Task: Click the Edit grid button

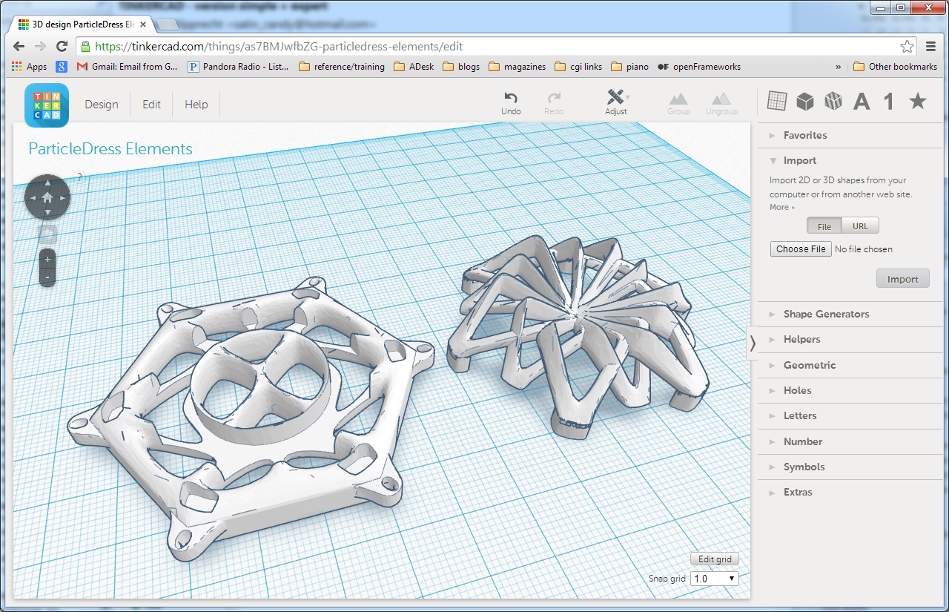Action: click(x=715, y=559)
